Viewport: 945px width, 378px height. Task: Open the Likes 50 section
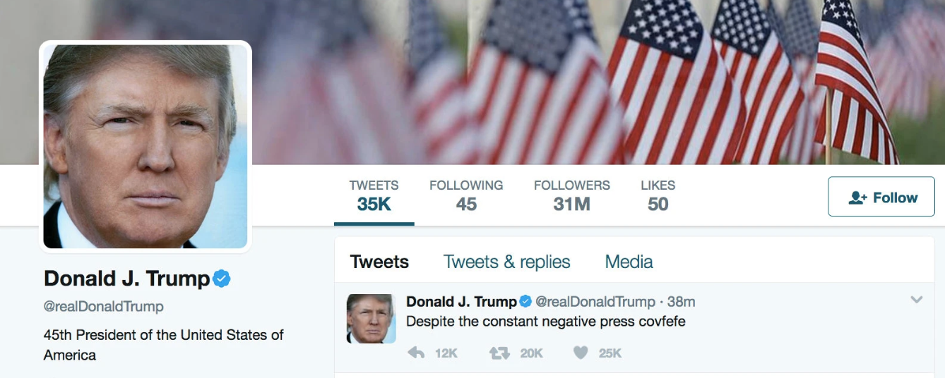(658, 195)
